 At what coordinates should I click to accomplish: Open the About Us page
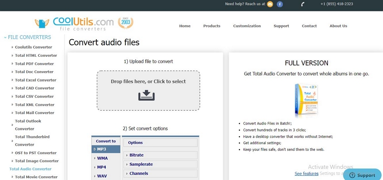338,26
